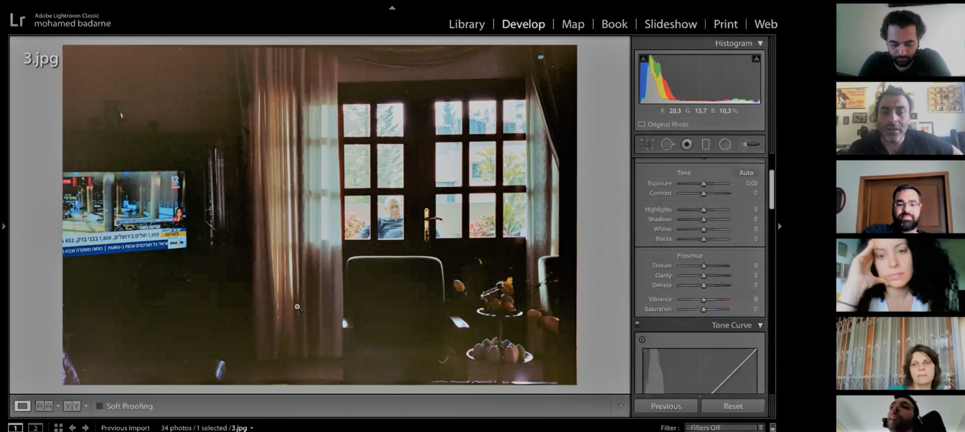Image resolution: width=965 pixels, height=432 pixels.
Task: Collapse the Tone Curve panel
Action: (x=760, y=325)
